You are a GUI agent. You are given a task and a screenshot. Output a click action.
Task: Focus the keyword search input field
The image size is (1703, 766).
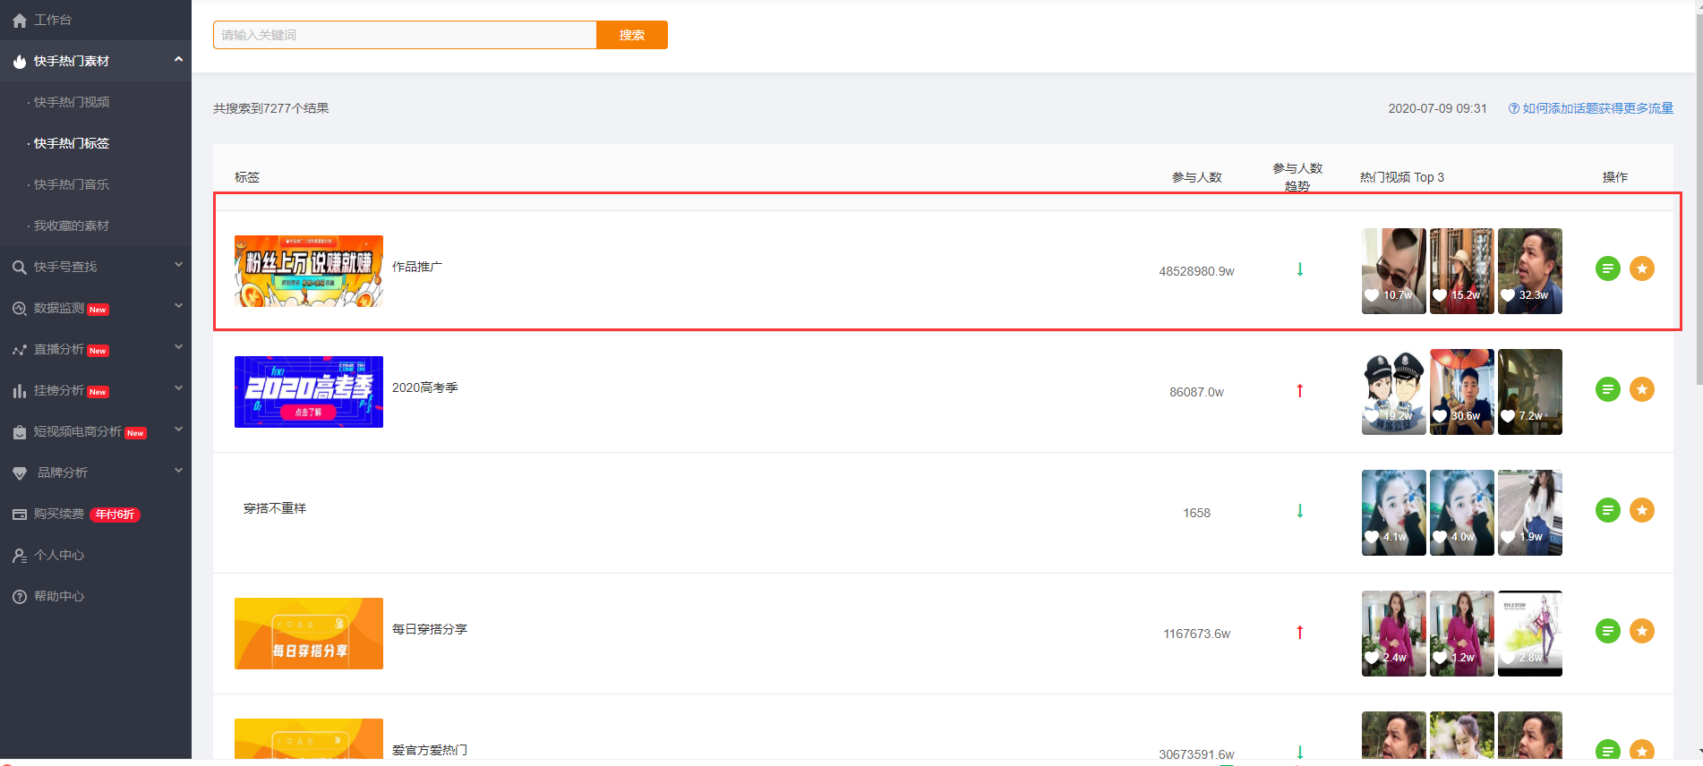(405, 35)
